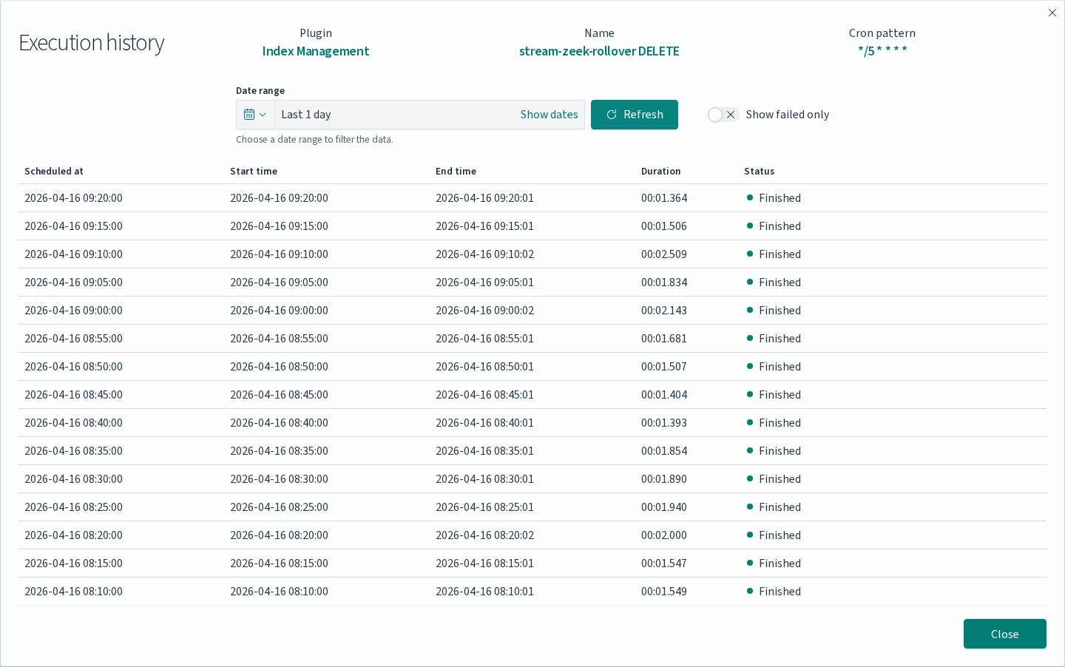Click the calendar icon inside date range field
1065x667 pixels.
coord(250,114)
